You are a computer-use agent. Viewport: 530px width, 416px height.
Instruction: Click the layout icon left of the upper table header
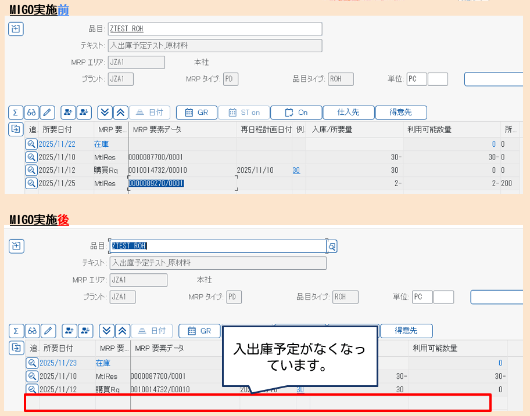click(15, 129)
